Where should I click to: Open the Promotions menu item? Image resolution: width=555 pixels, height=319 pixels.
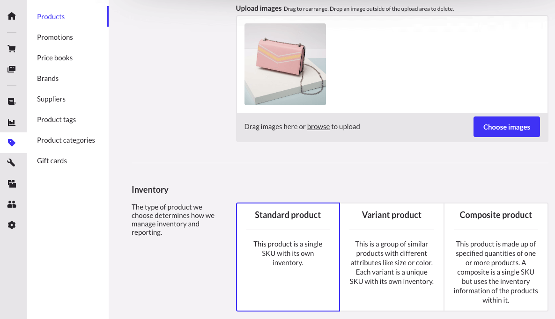click(55, 37)
